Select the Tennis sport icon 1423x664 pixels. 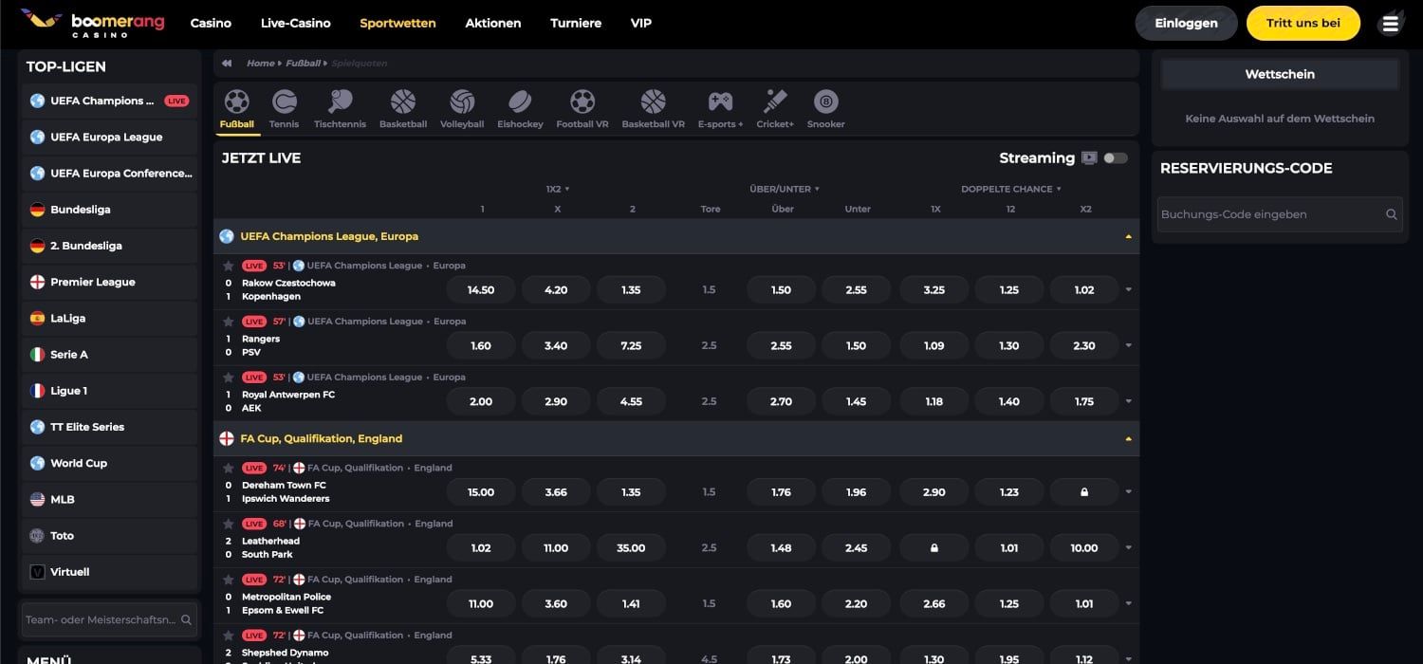pos(283,105)
